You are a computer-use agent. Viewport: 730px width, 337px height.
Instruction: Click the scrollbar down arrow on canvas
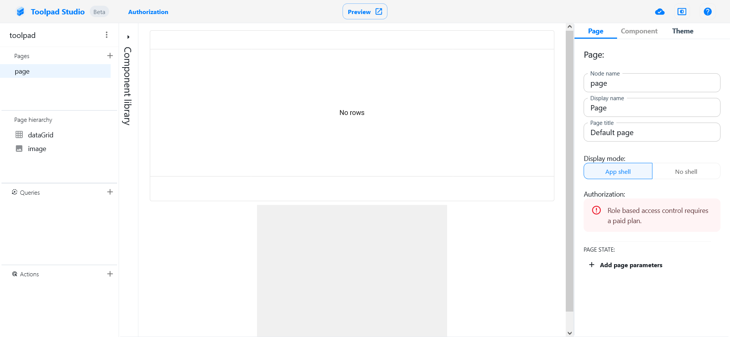click(x=569, y=333)
